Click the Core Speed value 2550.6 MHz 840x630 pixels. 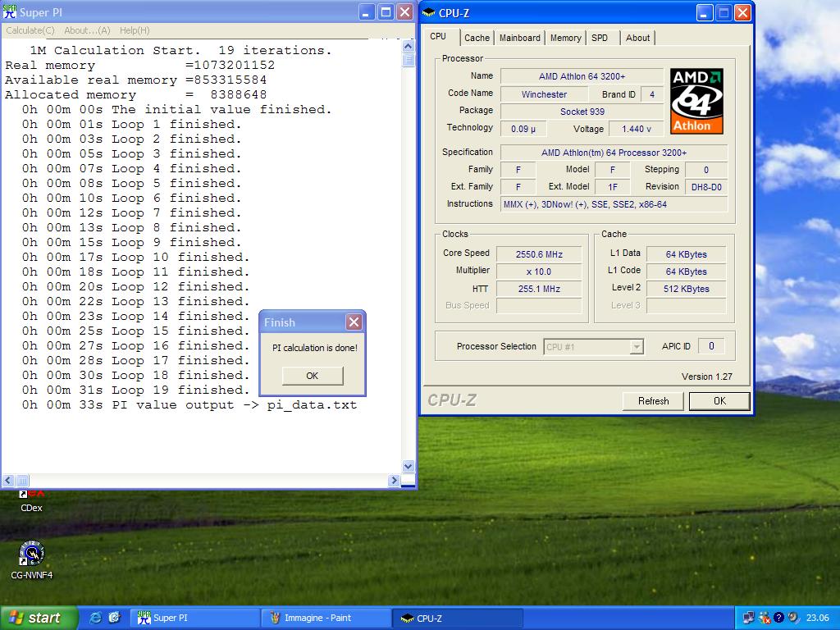pos(539,254)
